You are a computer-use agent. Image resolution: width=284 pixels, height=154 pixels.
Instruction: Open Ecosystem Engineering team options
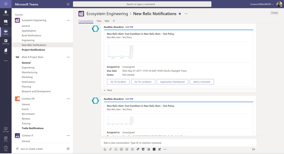pos(68,20)
